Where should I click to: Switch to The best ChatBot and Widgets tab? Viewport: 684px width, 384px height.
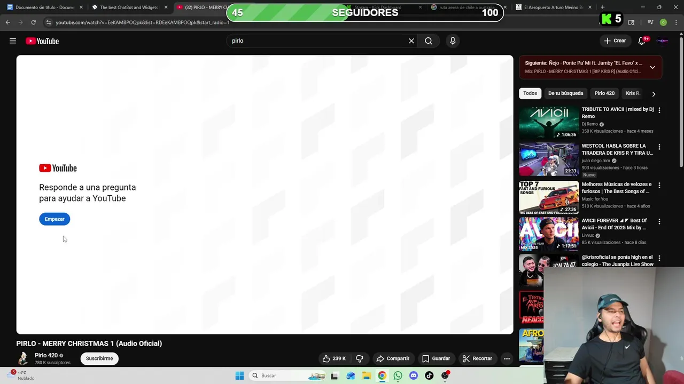click(x=128, y=7)
